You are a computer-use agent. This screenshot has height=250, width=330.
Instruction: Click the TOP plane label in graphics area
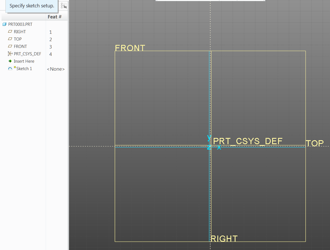click(x=315, y=143)
